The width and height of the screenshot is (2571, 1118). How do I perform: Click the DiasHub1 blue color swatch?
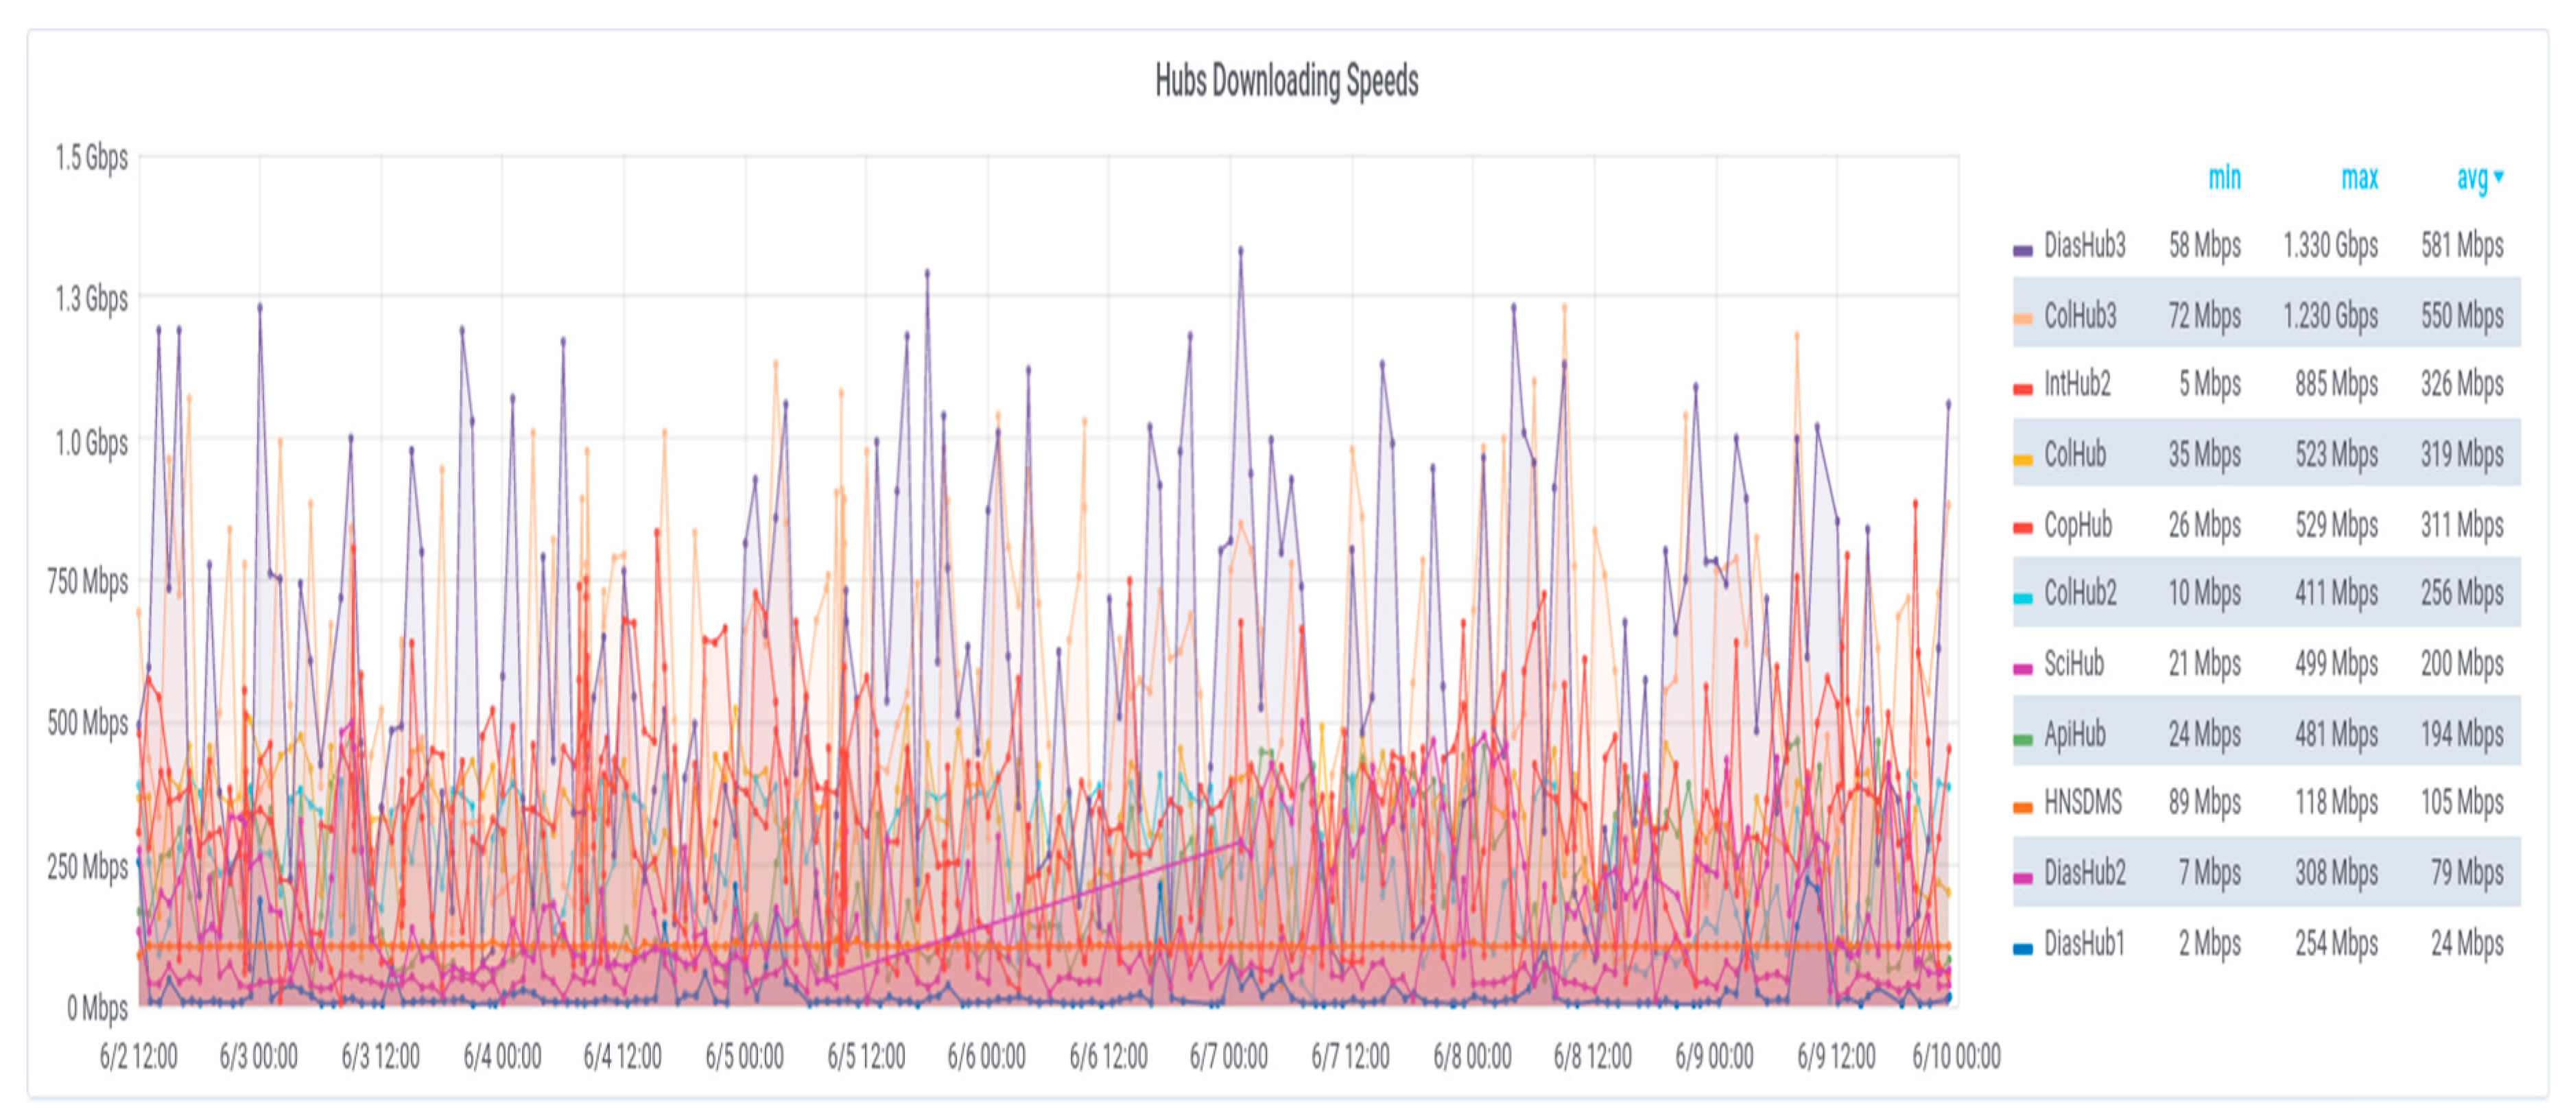[x=2023, y=947]
